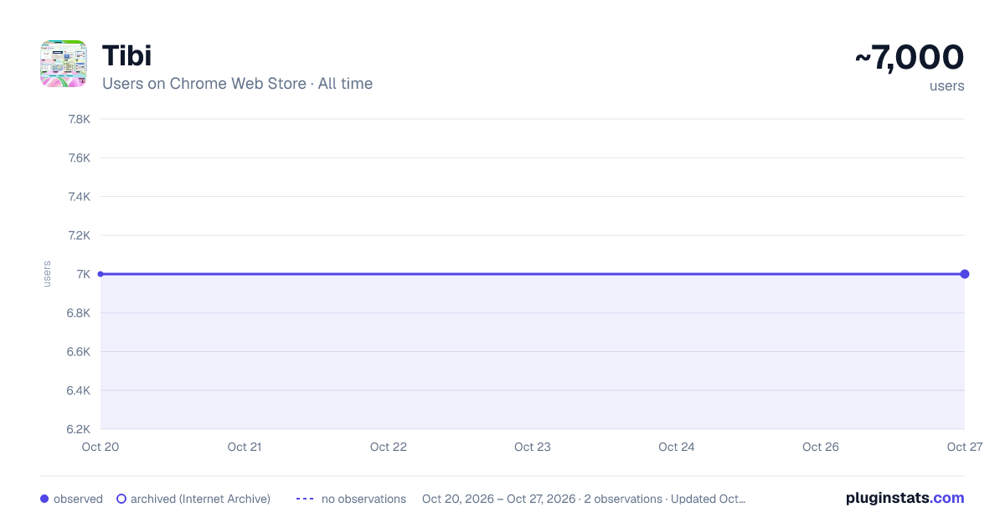Click the 'archived (Internet Archive)' legend label

pos(200,499)
